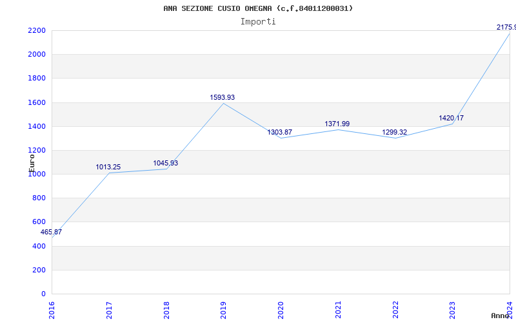Click the 2021 x-axis year label
The image size is (516, 322).
point(338,310)
